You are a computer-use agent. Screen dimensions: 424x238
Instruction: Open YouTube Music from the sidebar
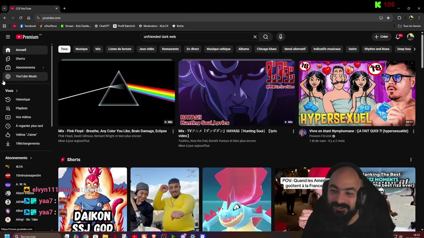click(25, 76)
